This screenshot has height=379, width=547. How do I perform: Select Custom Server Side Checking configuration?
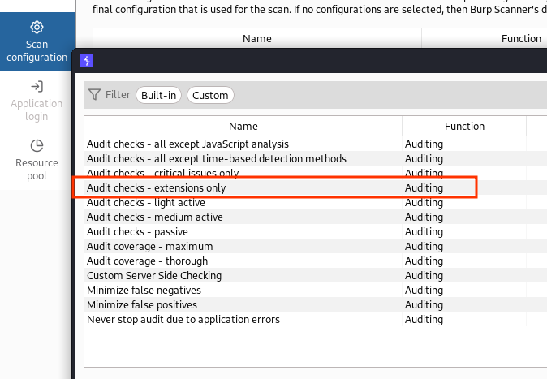[154, 276]
